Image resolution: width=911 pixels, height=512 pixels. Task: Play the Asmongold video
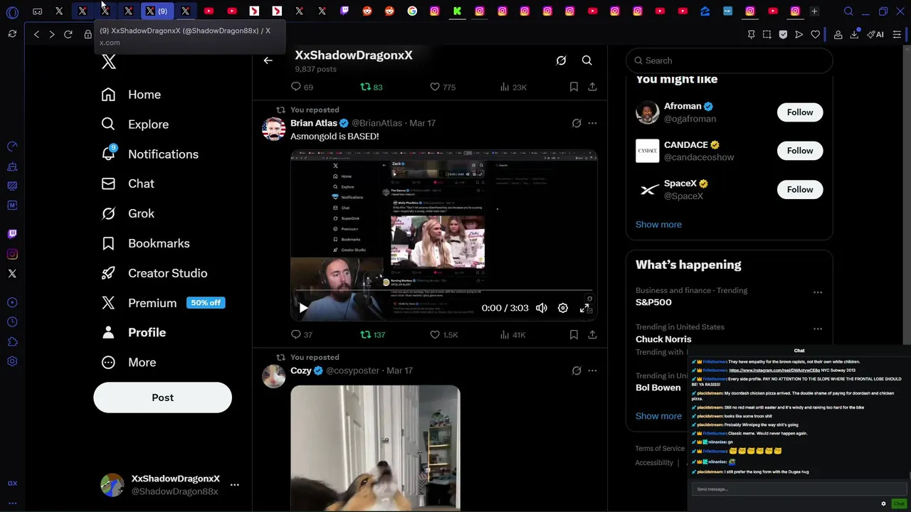(x=303, y=308)
